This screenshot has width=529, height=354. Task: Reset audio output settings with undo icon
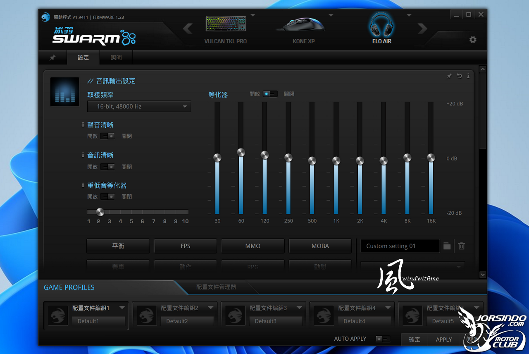pos(459,76)
